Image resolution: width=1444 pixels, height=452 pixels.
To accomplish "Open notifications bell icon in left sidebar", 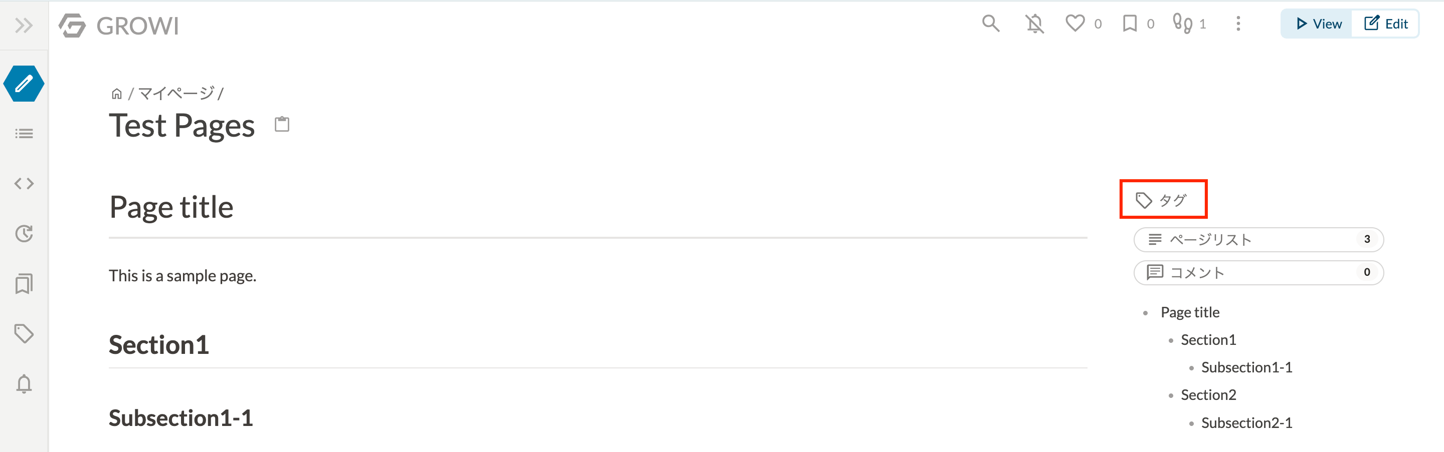I will click(x=24, y=384).
